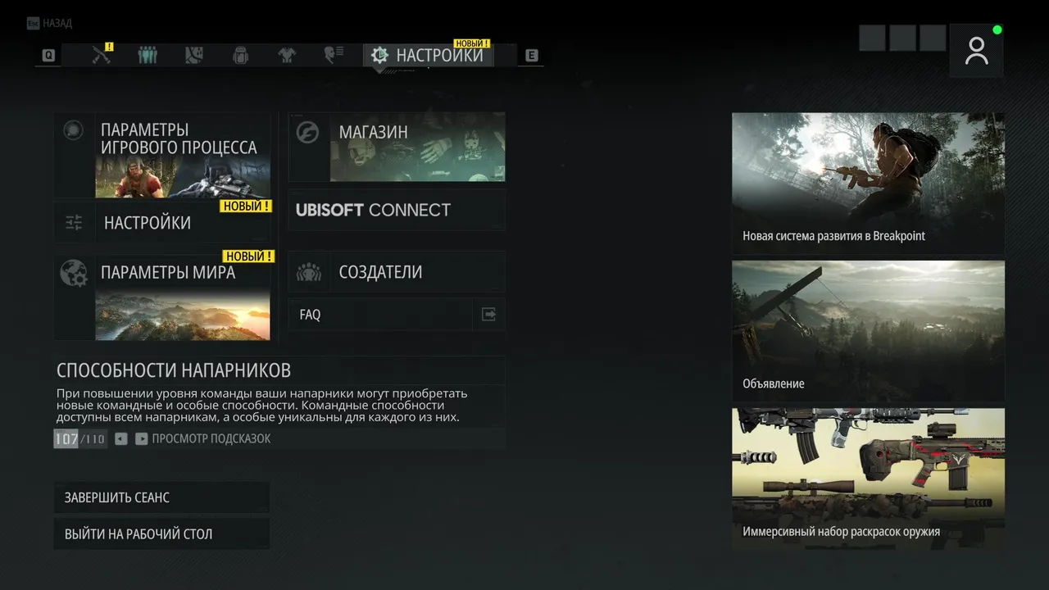1049x590 pixels.
Task: Click the 107/110 hint counter
Action: point(79,439)
